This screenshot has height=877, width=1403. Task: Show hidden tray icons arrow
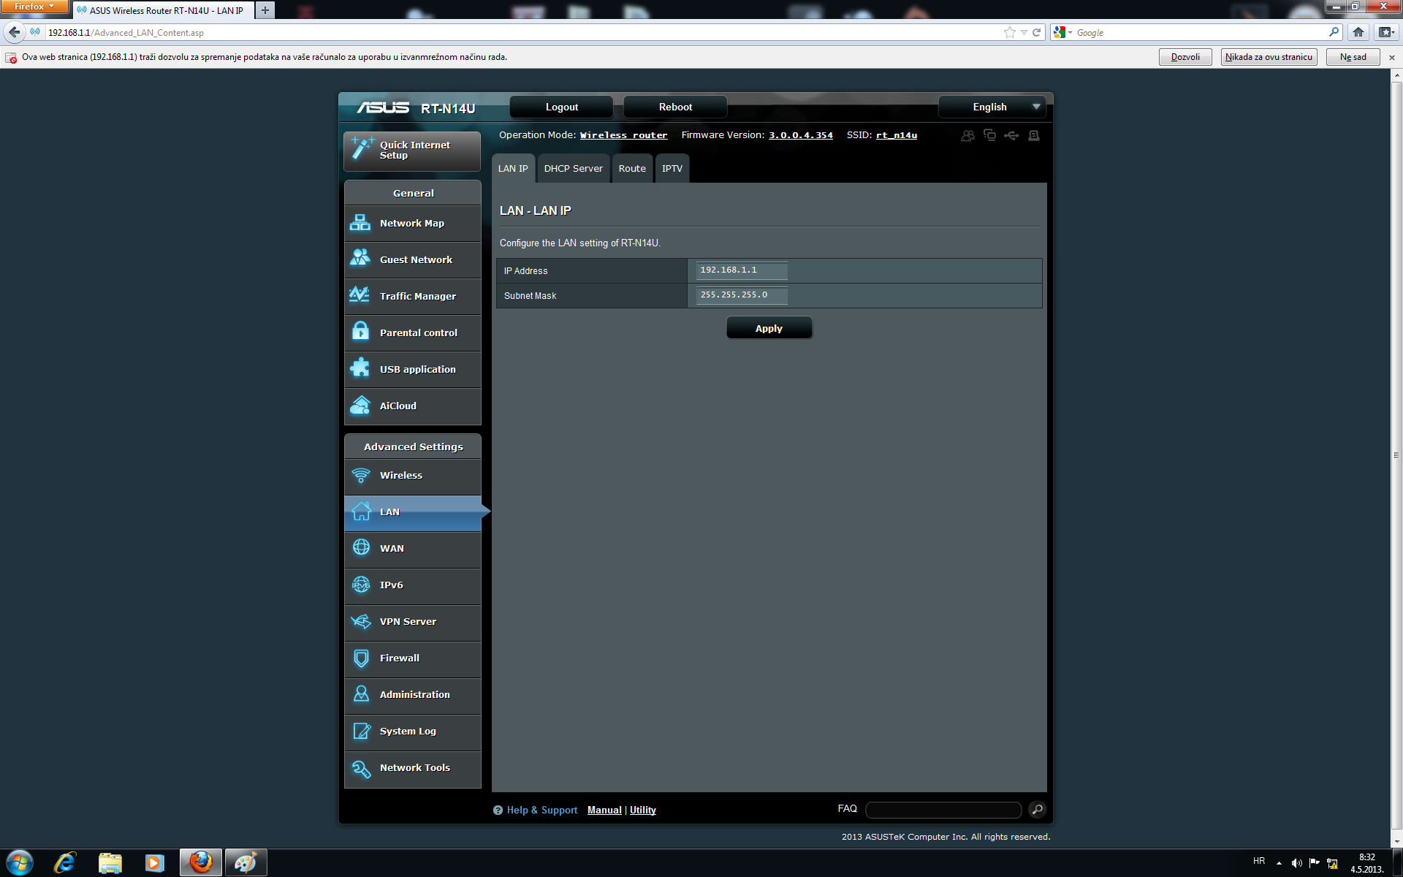1279,863
